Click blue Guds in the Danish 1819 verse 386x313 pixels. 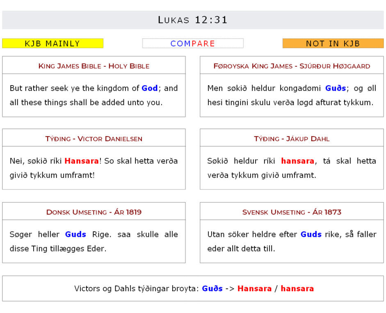(75, 234)
